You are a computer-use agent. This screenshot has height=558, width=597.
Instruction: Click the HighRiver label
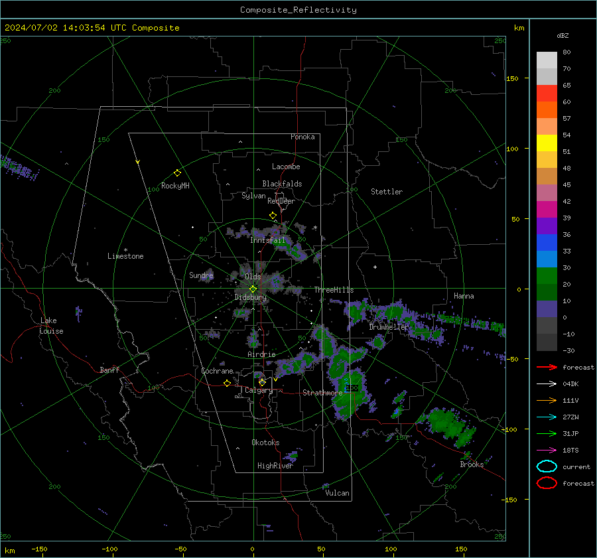click(275, 466)
